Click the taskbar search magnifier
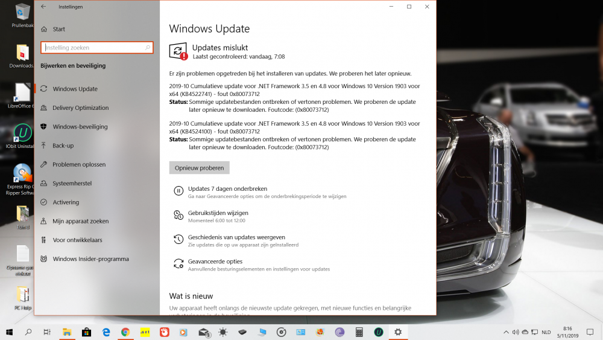Screen dimensions: 603x340 point(28,332)
